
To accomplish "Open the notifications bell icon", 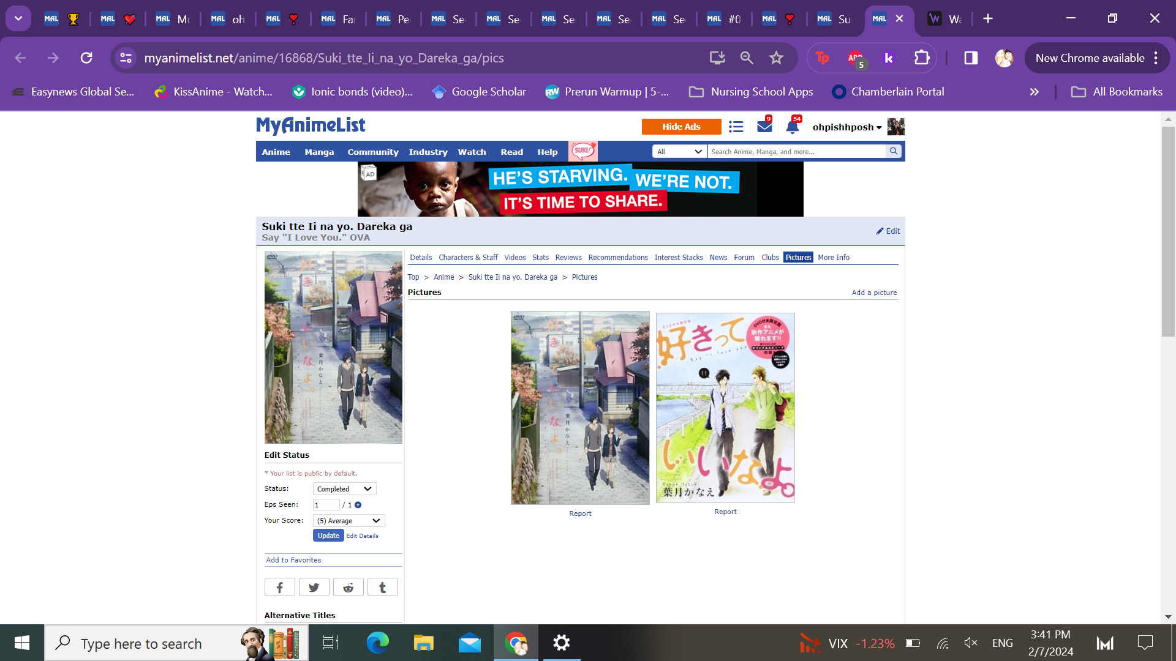I will pyautogui.click(x=792, y=127).
